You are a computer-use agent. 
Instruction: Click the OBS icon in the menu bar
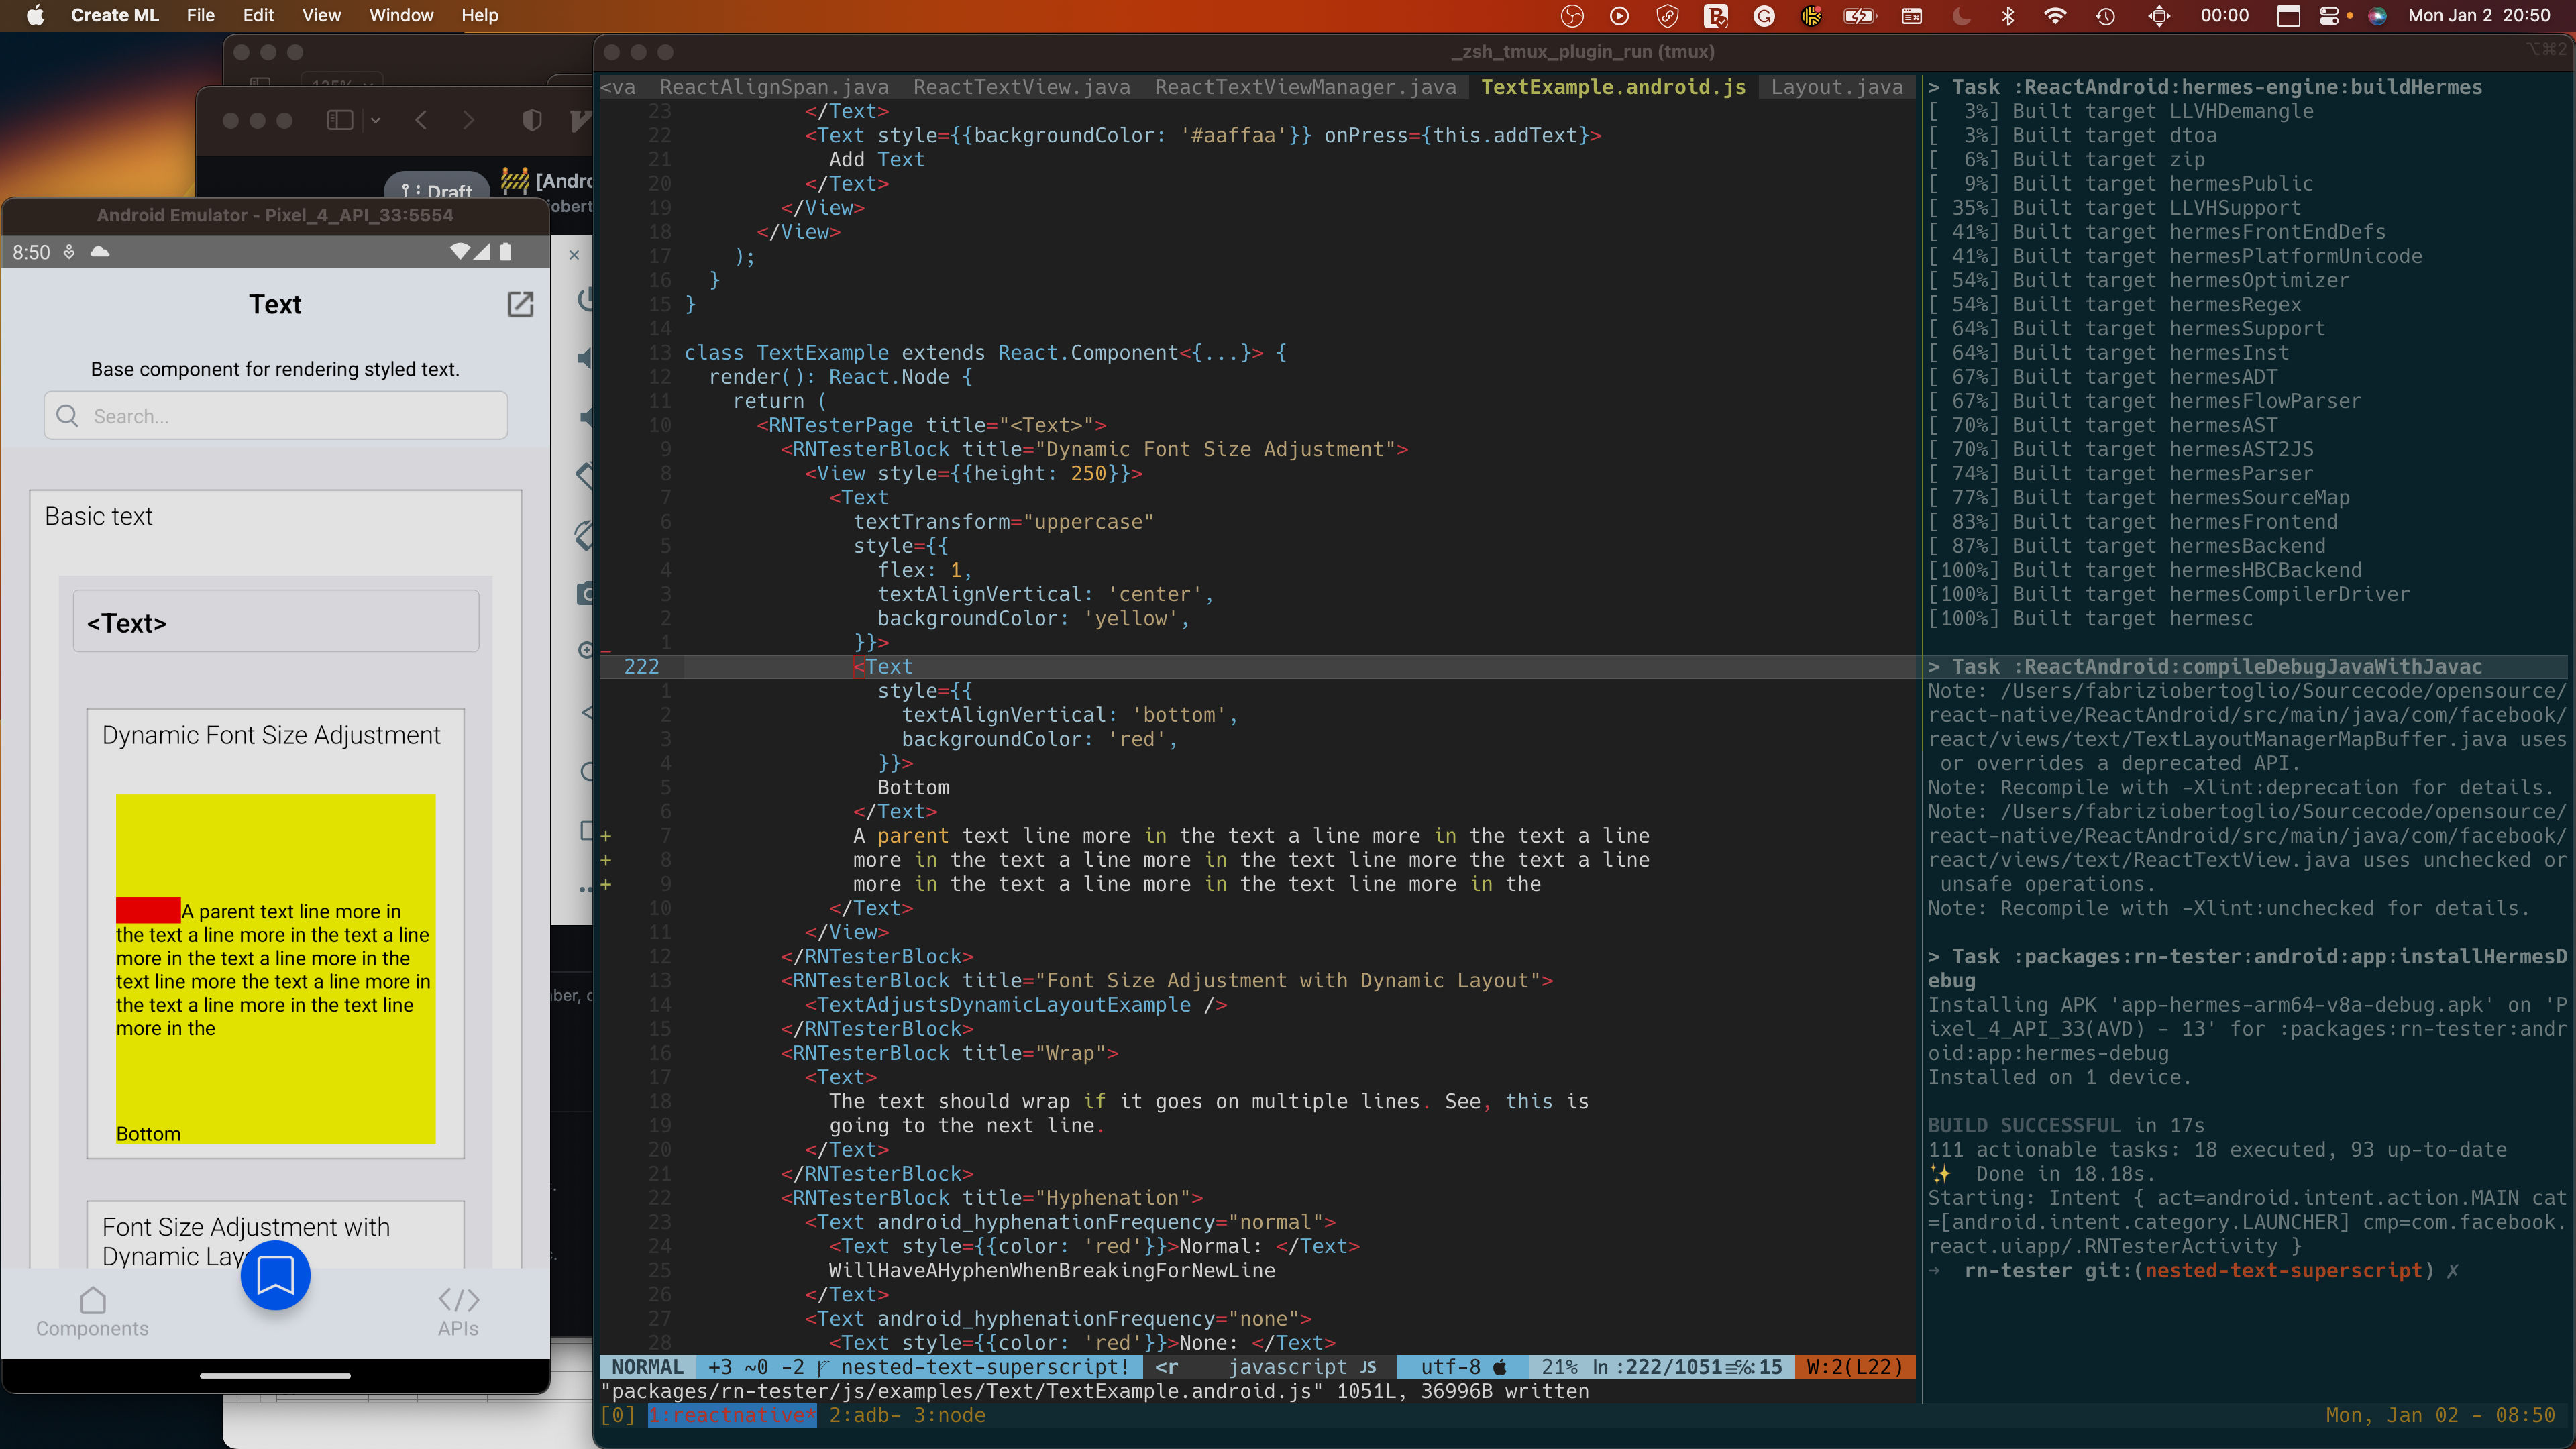click(x=1572, y=15)
